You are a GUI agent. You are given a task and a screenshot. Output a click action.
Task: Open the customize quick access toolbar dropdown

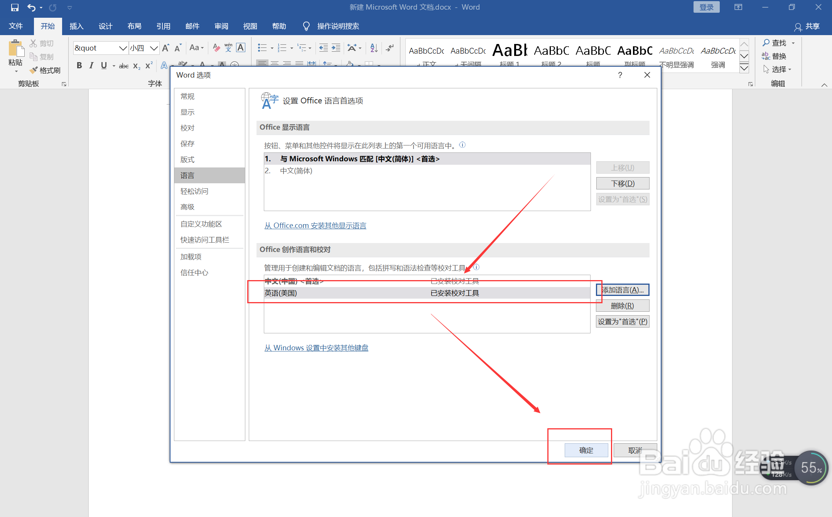70,8
